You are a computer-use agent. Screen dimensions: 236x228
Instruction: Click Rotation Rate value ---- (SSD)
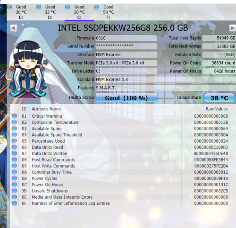tap(219, 55)
